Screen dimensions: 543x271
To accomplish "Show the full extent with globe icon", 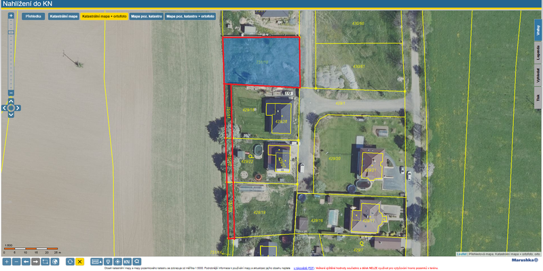I will coord(55,262).
